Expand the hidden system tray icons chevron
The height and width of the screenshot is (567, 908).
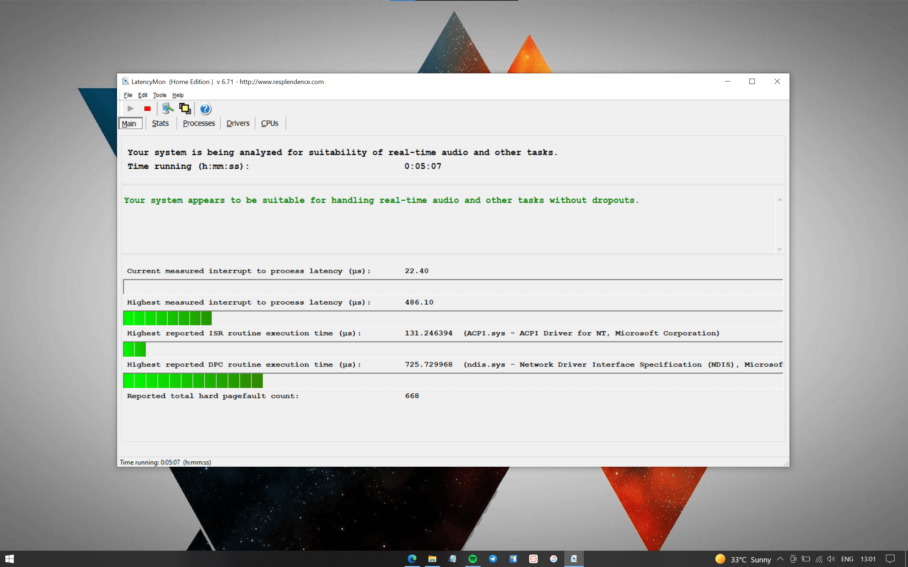click(x=780, y=559)
